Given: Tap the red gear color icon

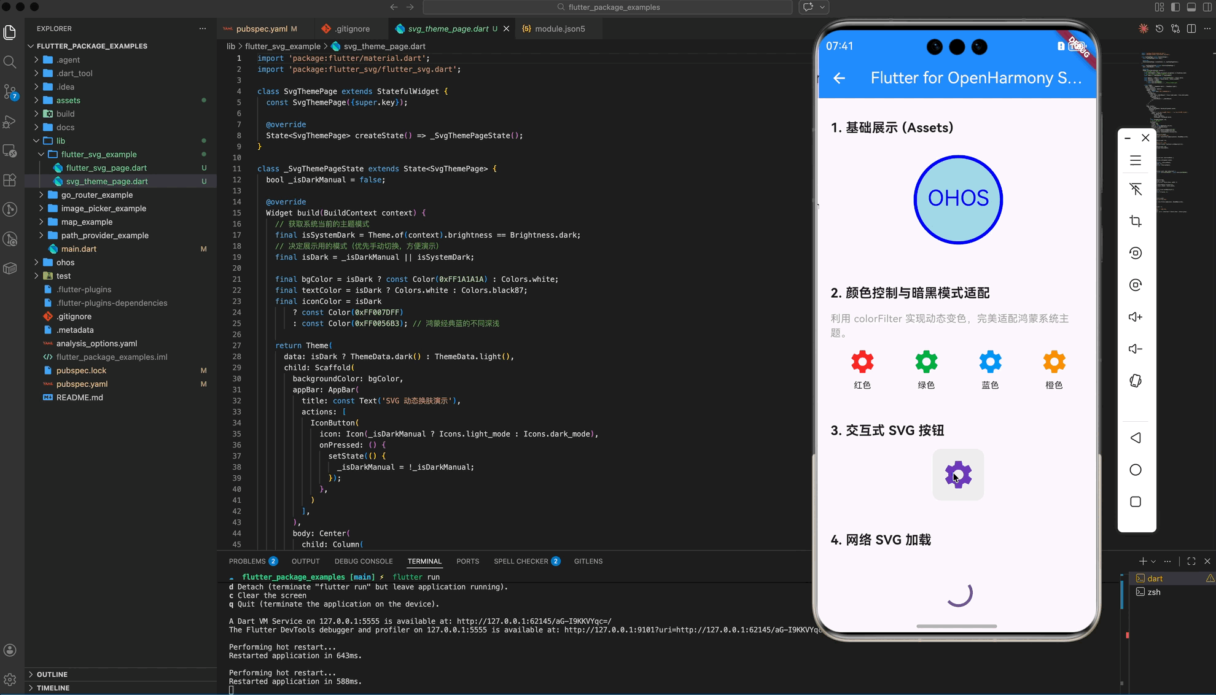Looking at the screenshot, I should tap(862, 362).
